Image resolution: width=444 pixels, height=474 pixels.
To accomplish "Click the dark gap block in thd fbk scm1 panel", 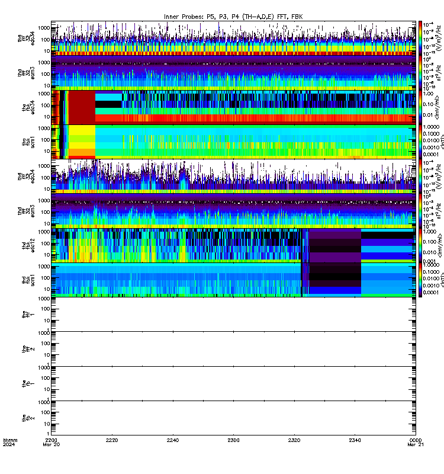I will (x=335, y=280).
